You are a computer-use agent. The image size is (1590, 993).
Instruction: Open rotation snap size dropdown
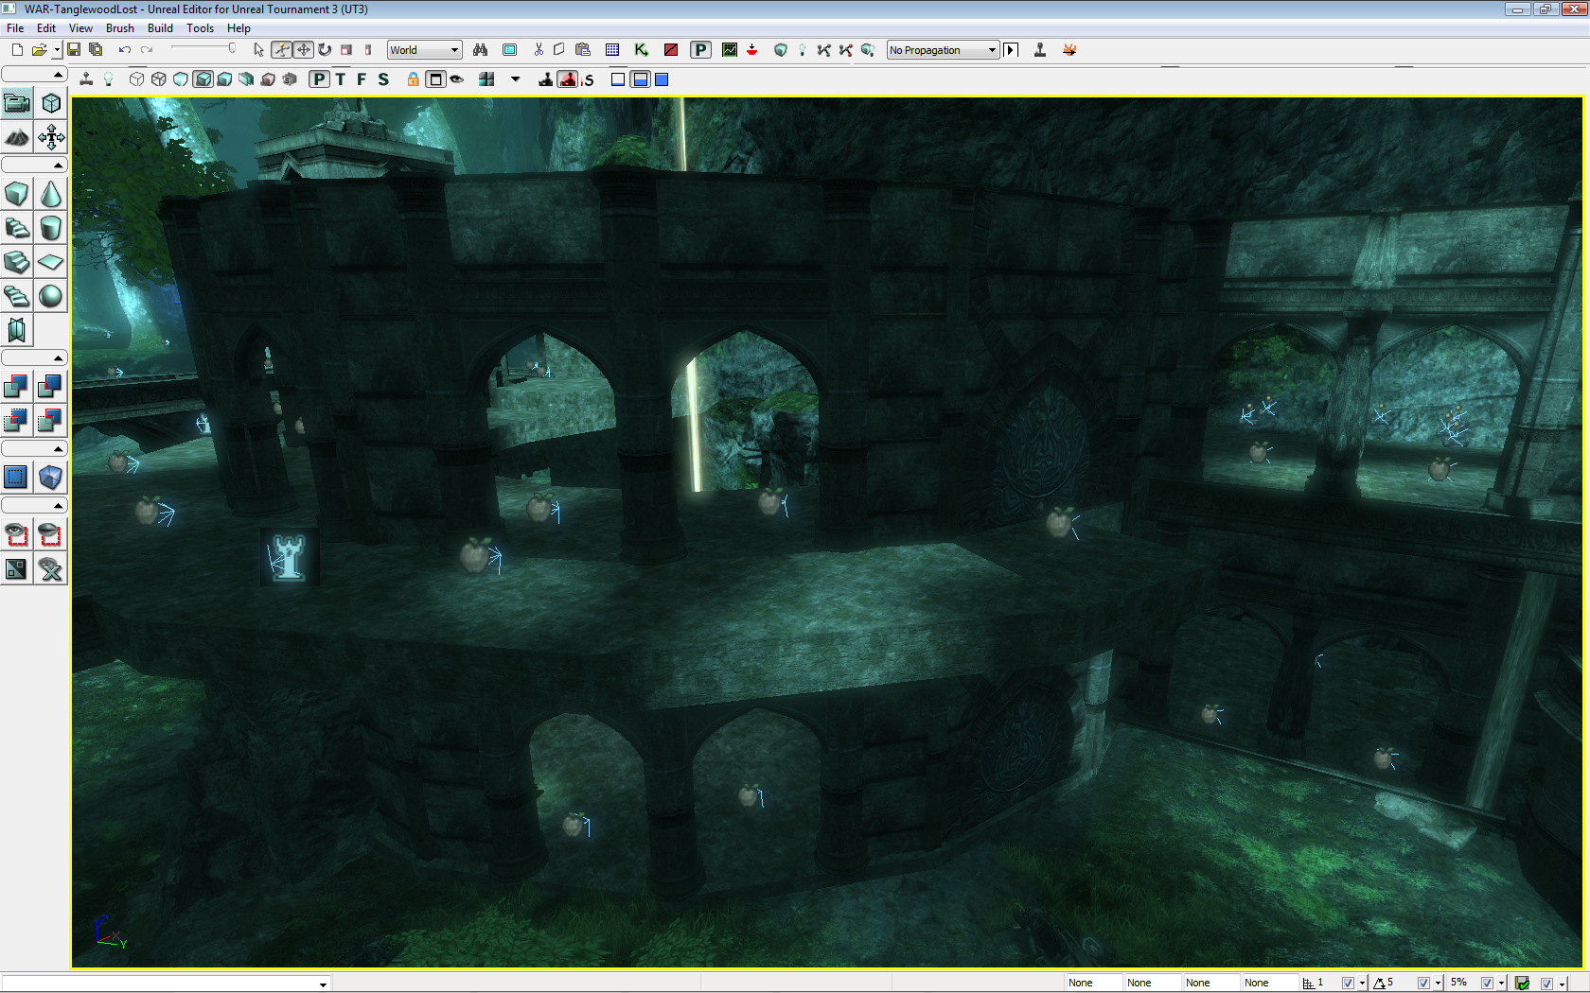(1439, 984)
